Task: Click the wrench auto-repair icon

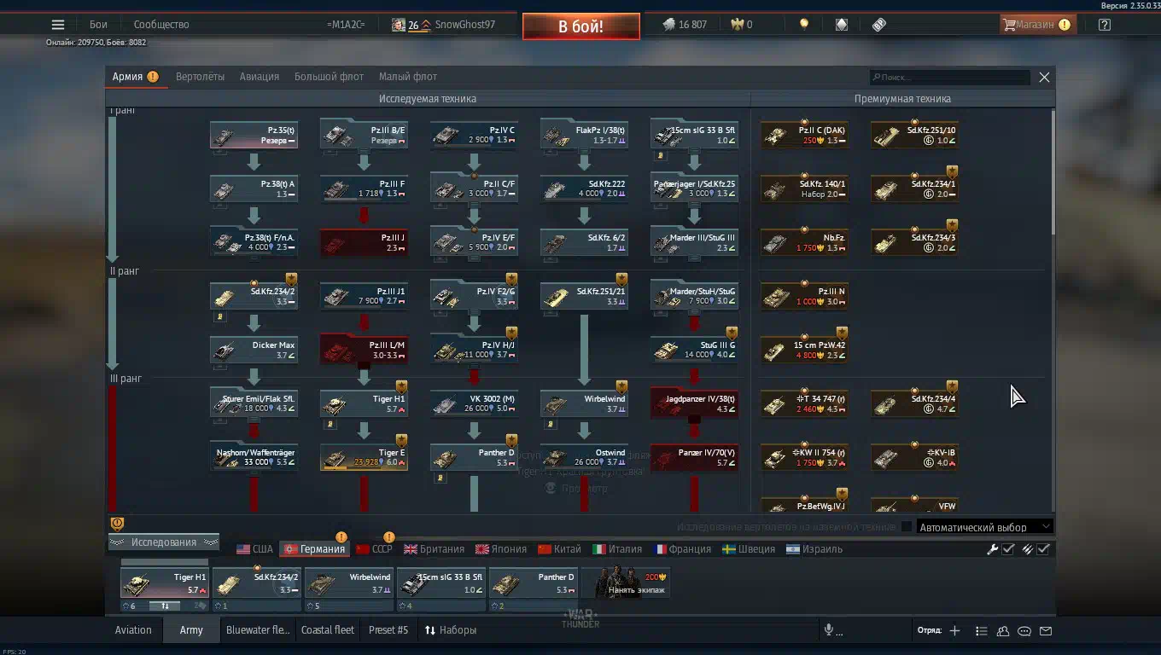Action: tap(993, 549)
